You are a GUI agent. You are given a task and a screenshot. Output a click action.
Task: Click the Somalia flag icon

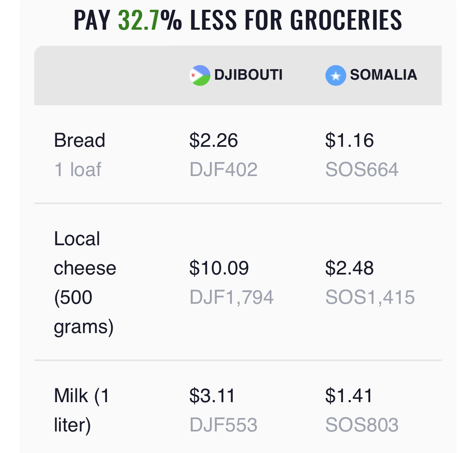336,75
